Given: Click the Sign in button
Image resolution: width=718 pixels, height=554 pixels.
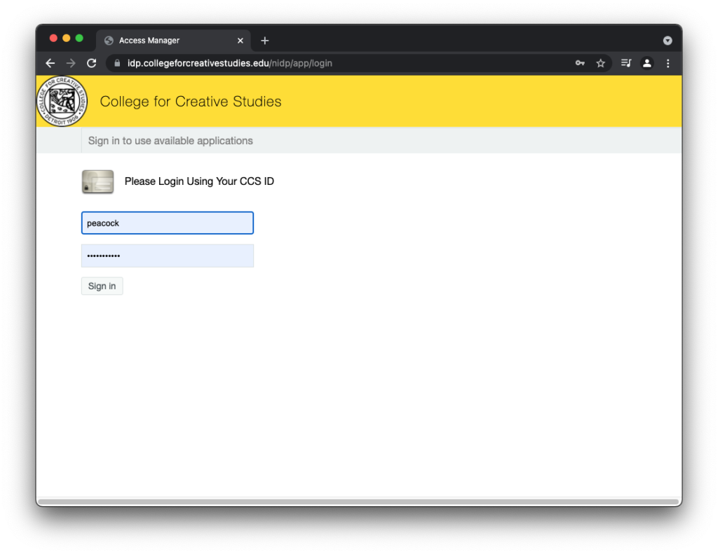Looking at the screenshot, I should tap(102, 286).
